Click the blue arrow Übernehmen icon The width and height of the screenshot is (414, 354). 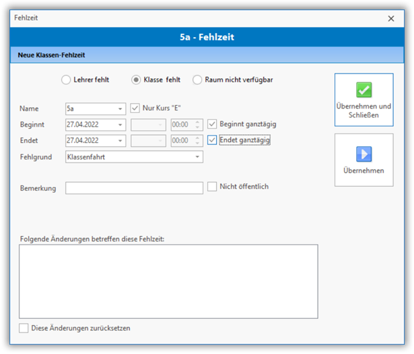coord(364,154)
